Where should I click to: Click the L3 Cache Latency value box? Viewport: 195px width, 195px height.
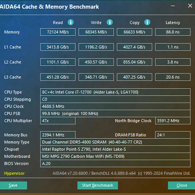tap(173, 77)
